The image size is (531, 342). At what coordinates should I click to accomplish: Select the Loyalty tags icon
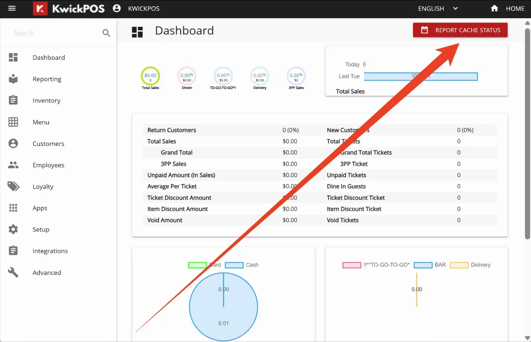13,186
